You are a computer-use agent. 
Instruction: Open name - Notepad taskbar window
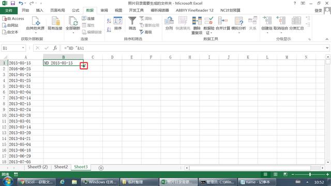click(x=257, y=182)
